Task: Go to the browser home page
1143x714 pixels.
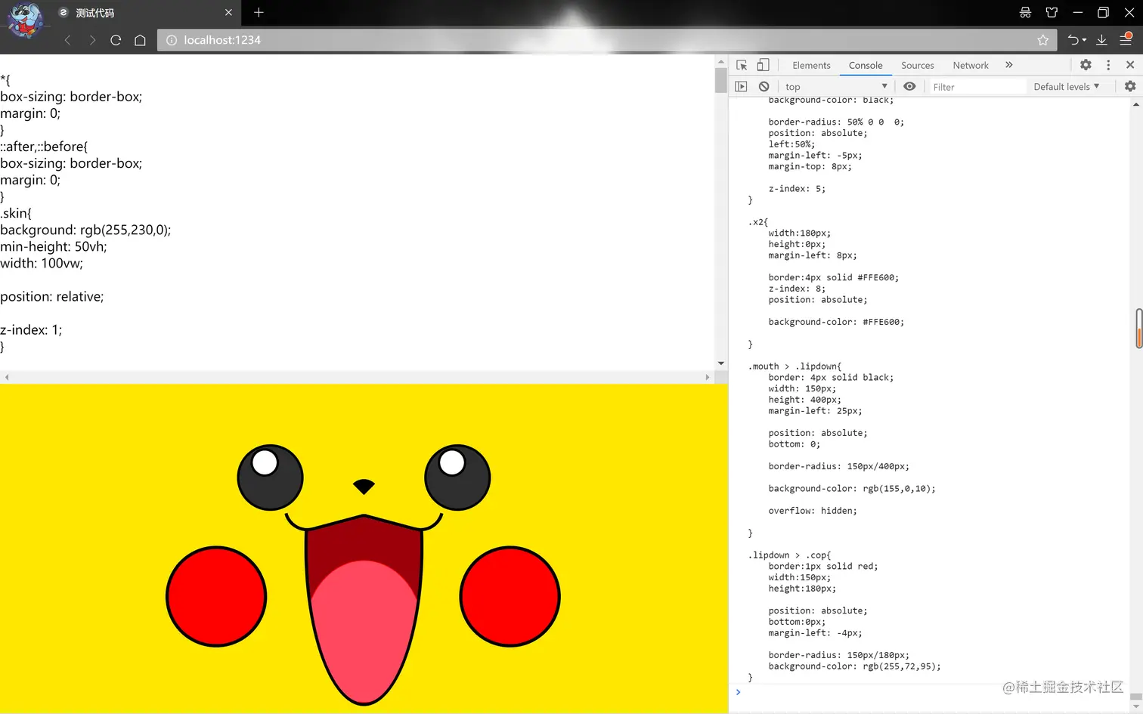Action: [140, 40]
